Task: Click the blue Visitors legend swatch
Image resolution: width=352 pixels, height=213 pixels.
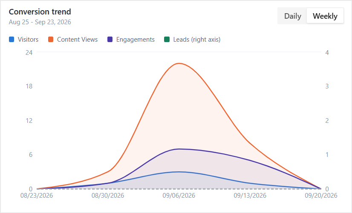Action: (x=12, y=40)
